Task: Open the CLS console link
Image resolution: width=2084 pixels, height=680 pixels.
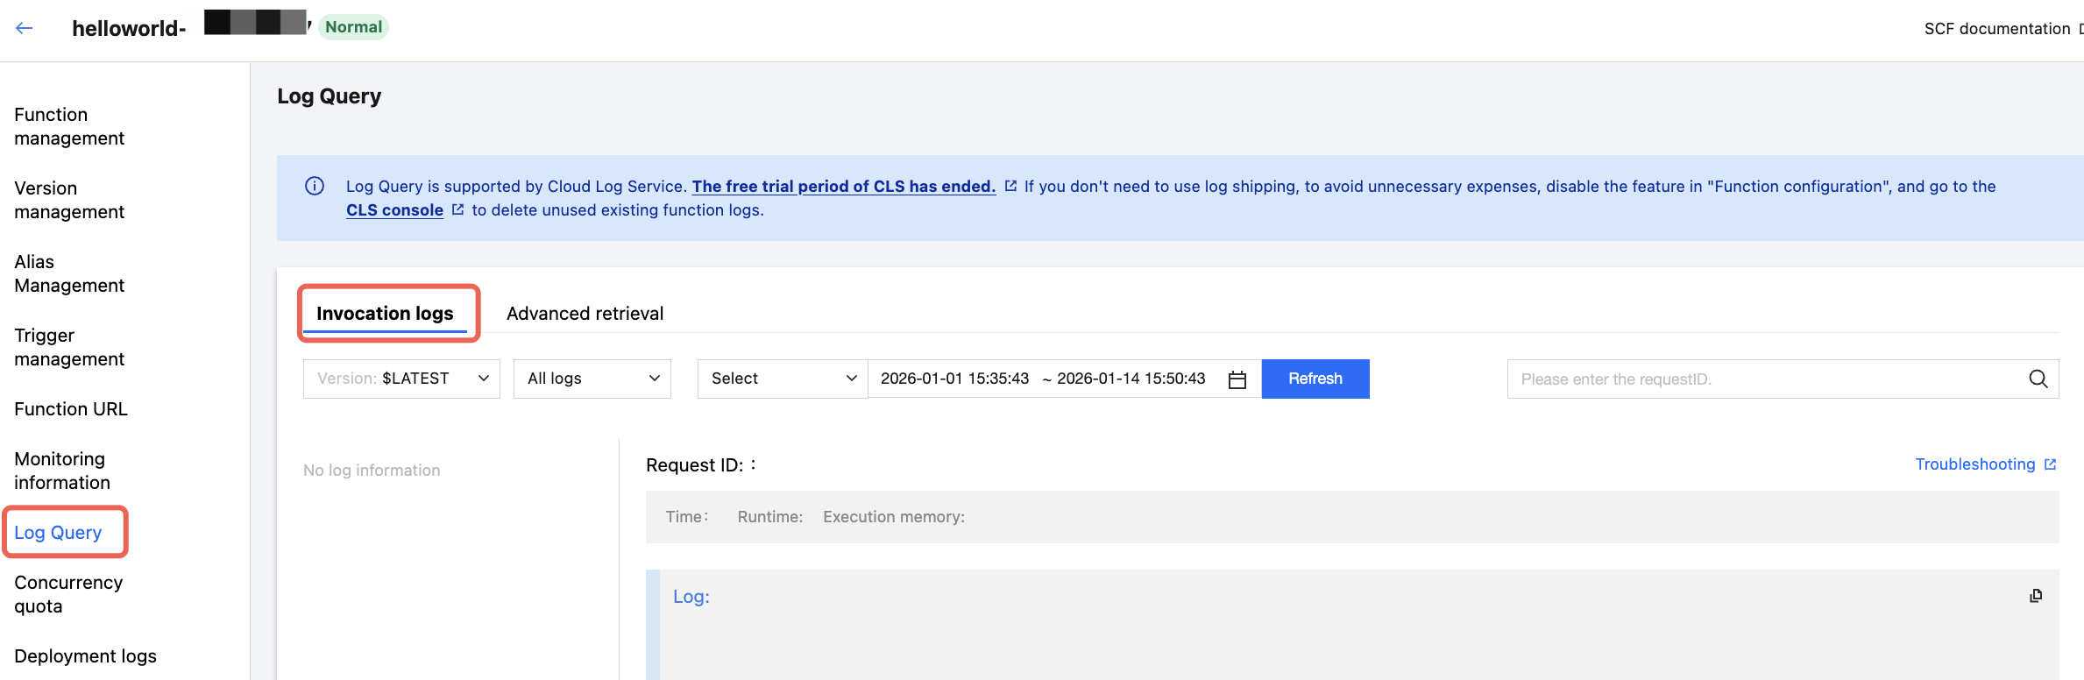Action: (x=394, y=210)
